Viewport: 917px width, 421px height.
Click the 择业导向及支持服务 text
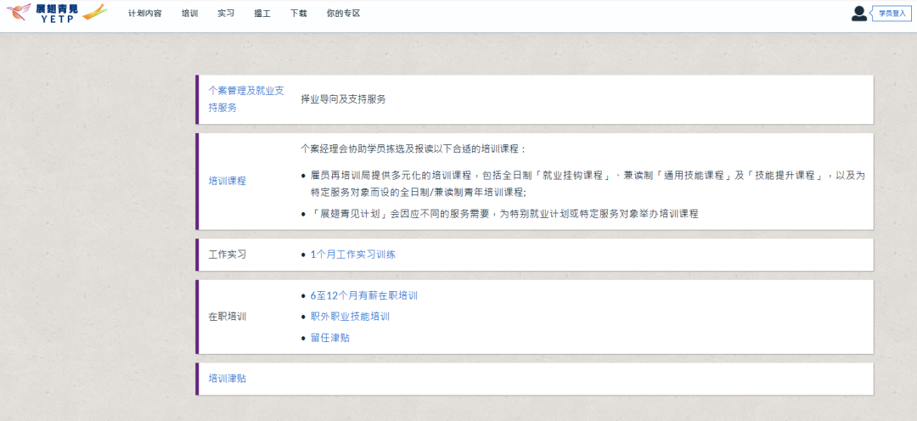pos(343,99)
